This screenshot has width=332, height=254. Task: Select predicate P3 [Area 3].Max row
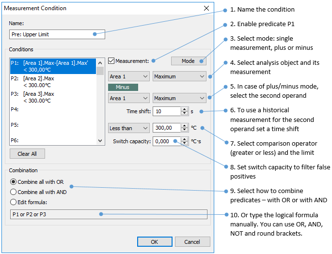(x=53, y=97)
